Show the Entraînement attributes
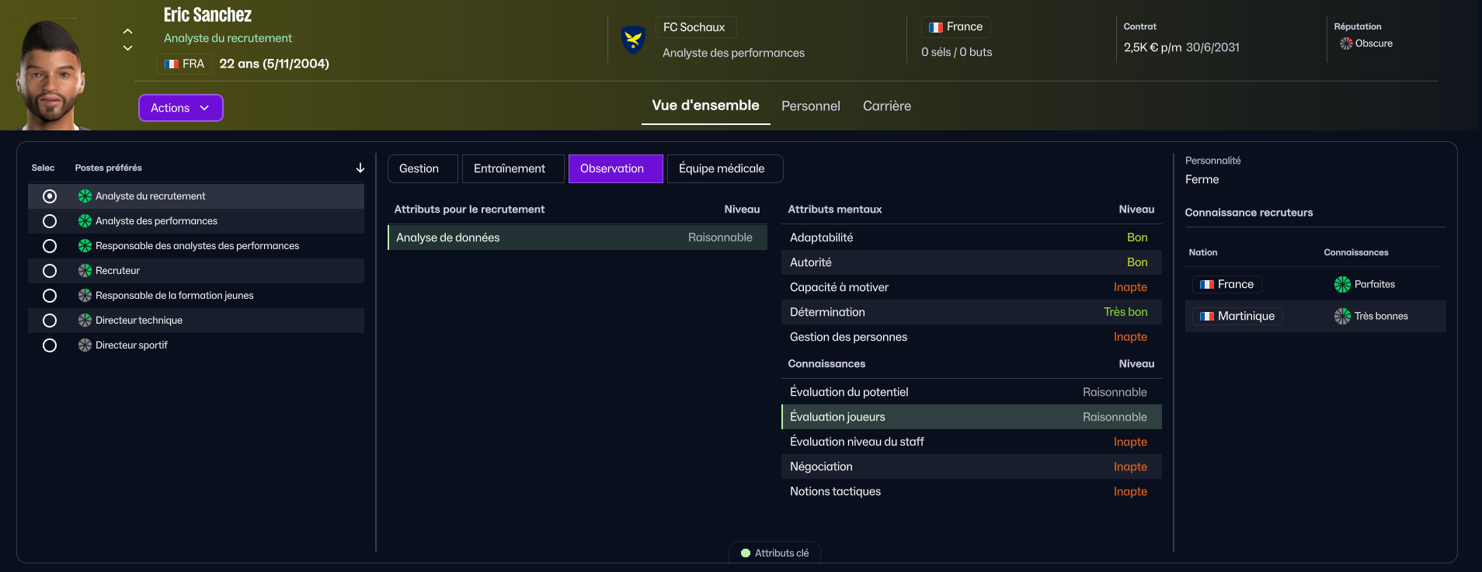1482x572 pixels. (509, 169)
